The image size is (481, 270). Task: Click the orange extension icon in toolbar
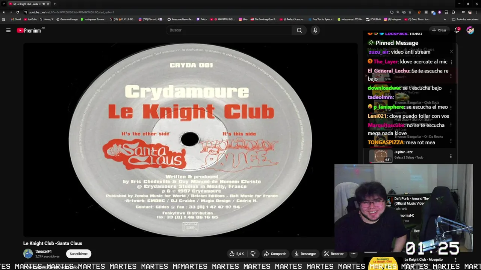point(419,12)
